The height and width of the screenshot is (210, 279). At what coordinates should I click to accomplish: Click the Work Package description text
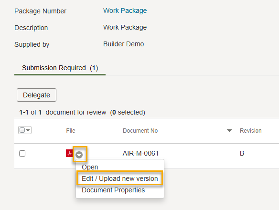pos(125,27)
